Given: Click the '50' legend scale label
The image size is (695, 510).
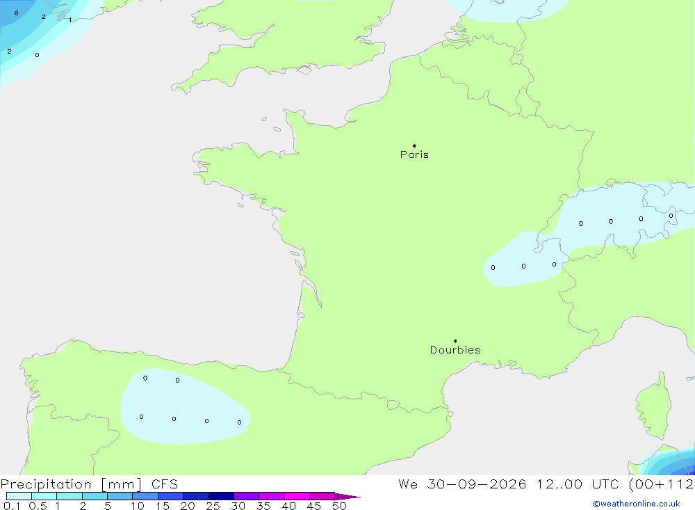Looking at the screenshot, I should [x=340, y=506].
